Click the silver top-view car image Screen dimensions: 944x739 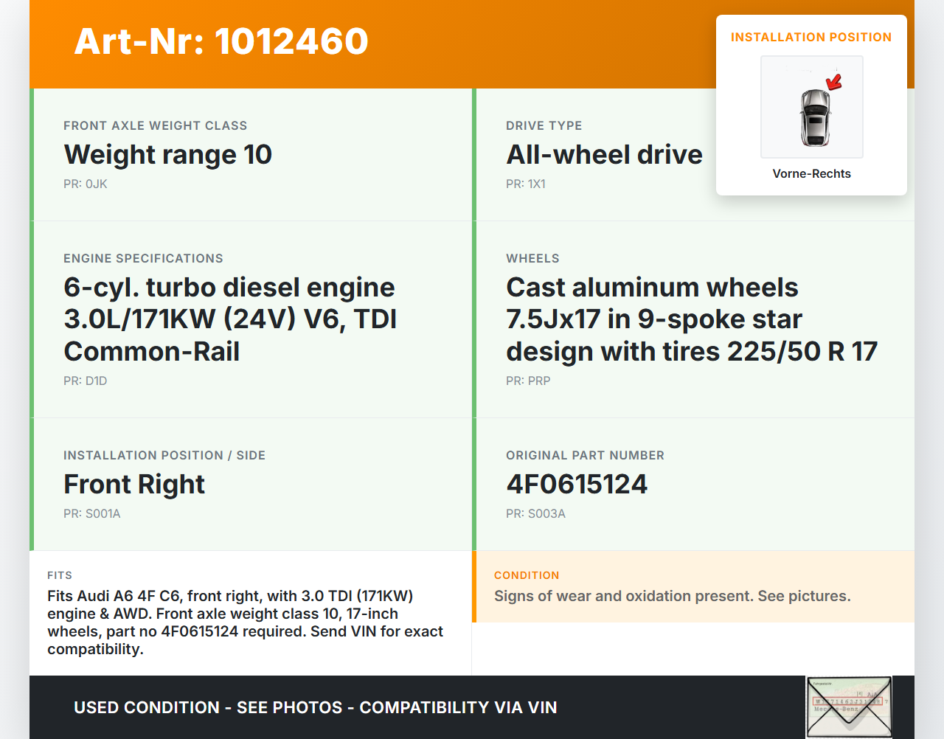815,117
